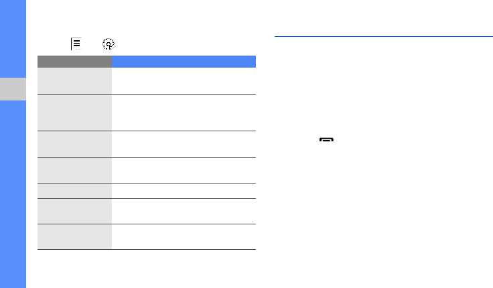Click the blue horizontal divider line at top right

coord(383,36)
